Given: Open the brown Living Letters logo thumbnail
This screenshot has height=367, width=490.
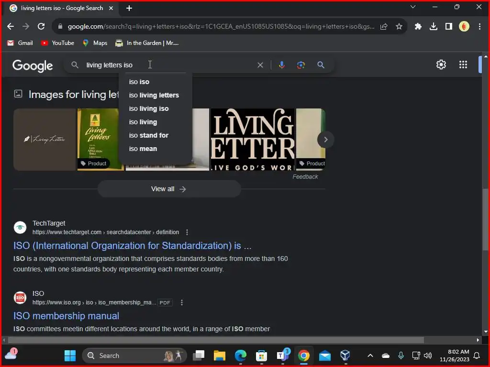Looking at the screenshot, I should pyautogui.click(x=45, y=139).
